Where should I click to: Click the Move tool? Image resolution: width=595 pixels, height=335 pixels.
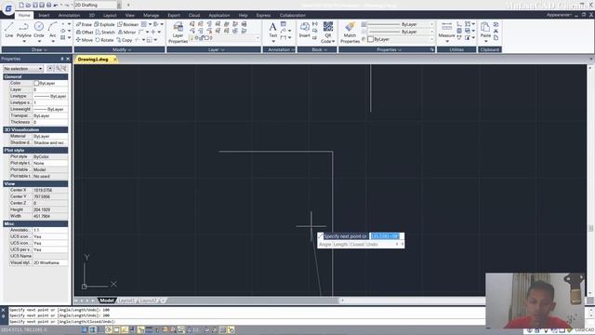coord(85,40)
